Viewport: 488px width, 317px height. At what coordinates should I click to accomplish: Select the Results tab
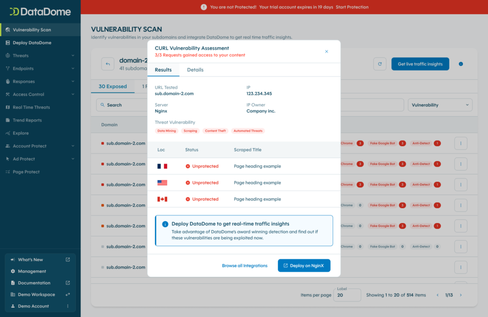coord(163,70)
